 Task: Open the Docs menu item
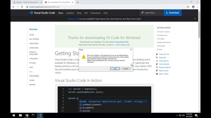[61, 13]
